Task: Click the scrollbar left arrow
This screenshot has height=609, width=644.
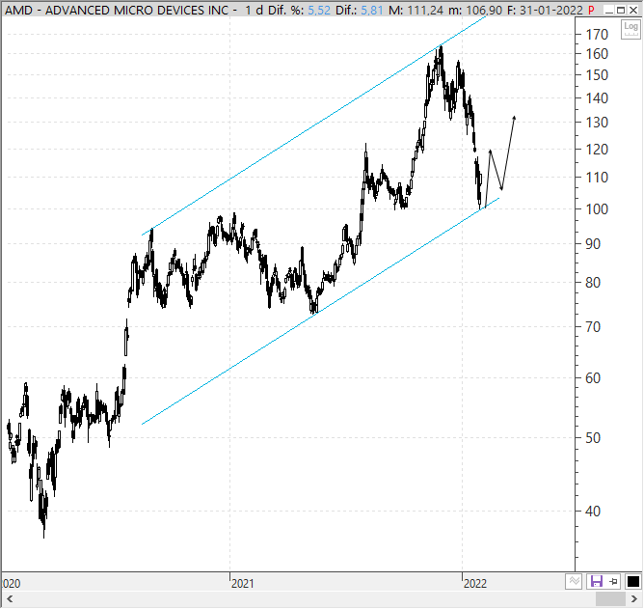Action: 10,599
